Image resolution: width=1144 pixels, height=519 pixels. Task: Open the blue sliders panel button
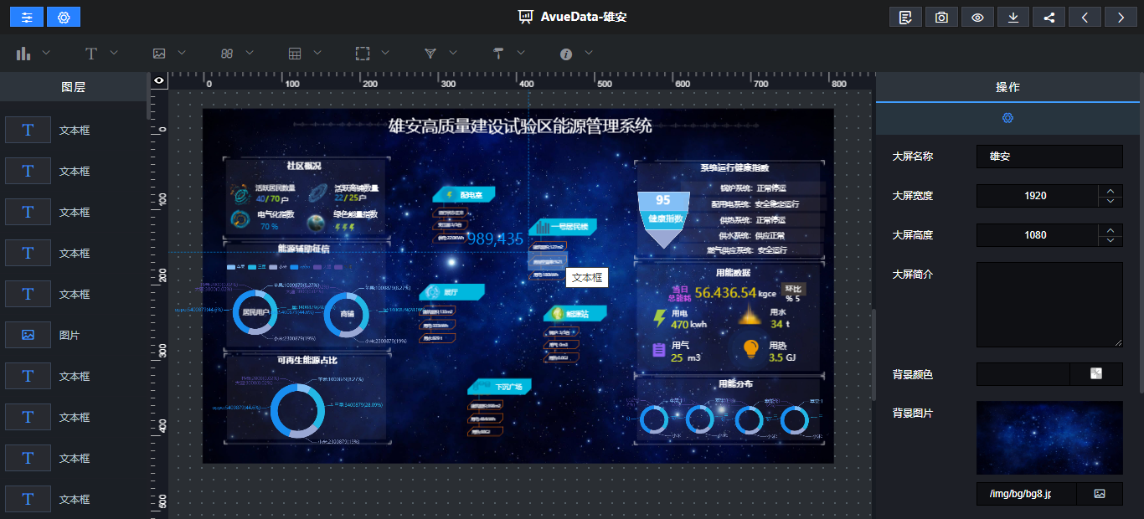point(26,17)
